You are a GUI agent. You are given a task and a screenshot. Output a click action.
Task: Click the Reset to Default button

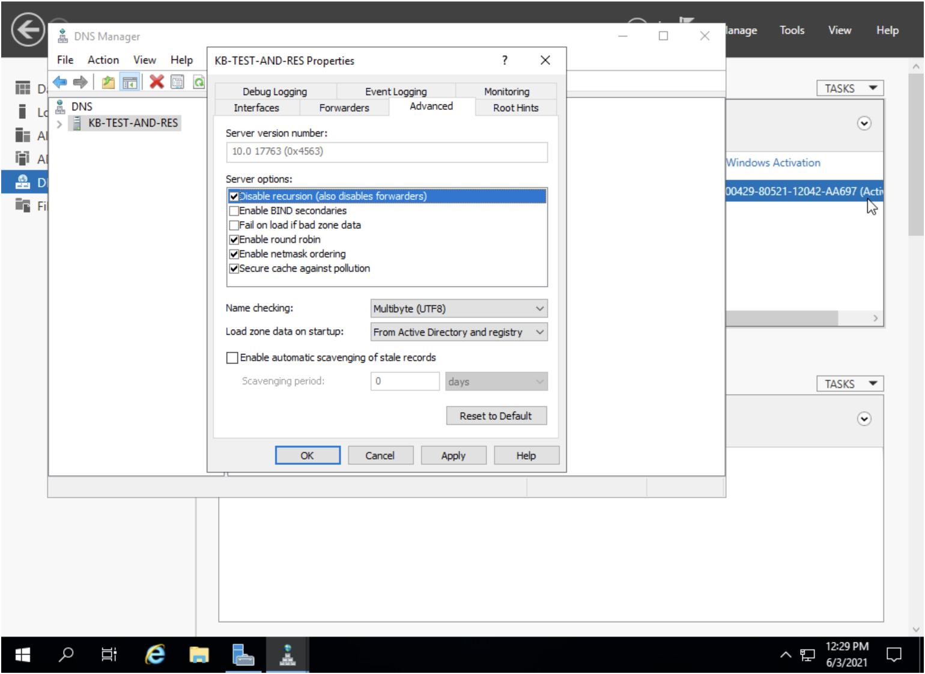pyautogui.click(x=496, y=416)
